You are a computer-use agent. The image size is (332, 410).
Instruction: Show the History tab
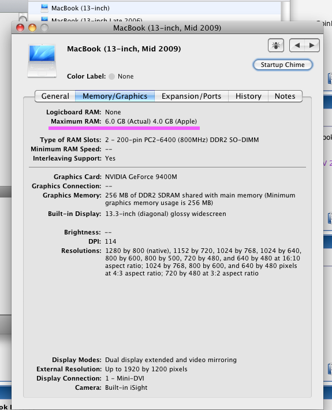(x=248, y=96)
